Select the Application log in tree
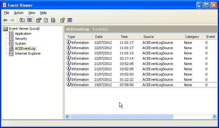This screenshot has height=128, width=219. [23, 34]
